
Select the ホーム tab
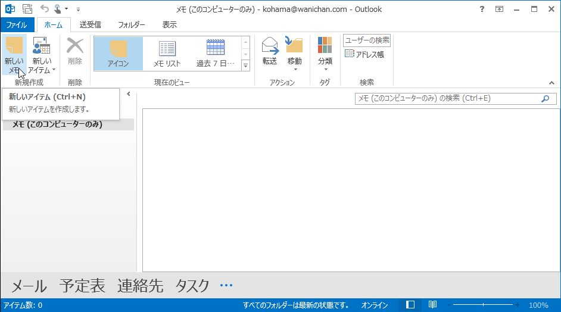tap(54, 25)
